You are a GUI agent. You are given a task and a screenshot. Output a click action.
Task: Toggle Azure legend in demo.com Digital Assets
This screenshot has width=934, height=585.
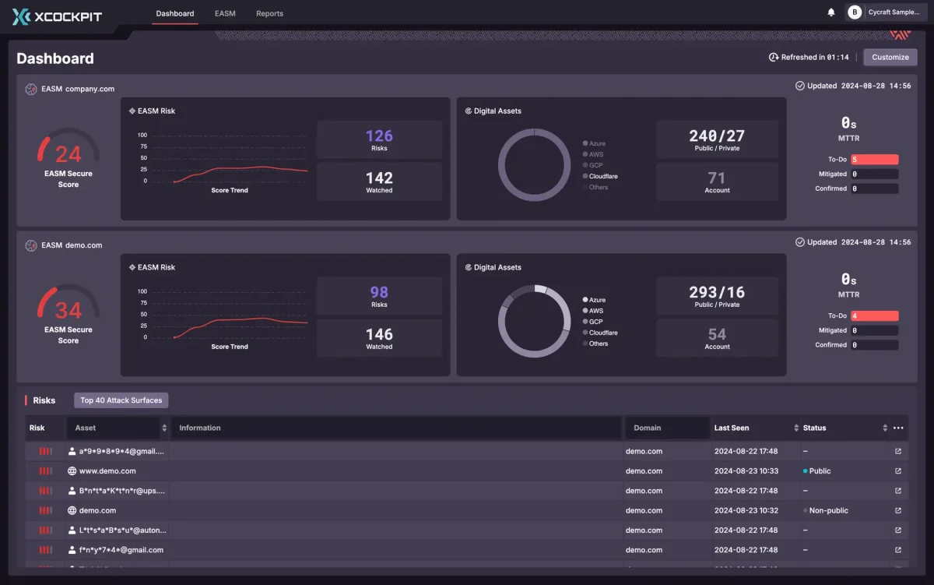(593, 300)
